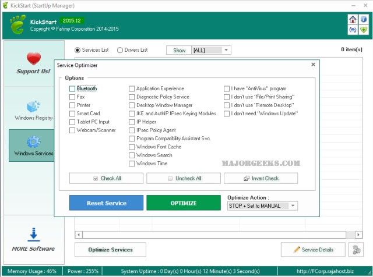
Task: Toggle the Smart Card checkbox
Action: (x=72, y=113)
